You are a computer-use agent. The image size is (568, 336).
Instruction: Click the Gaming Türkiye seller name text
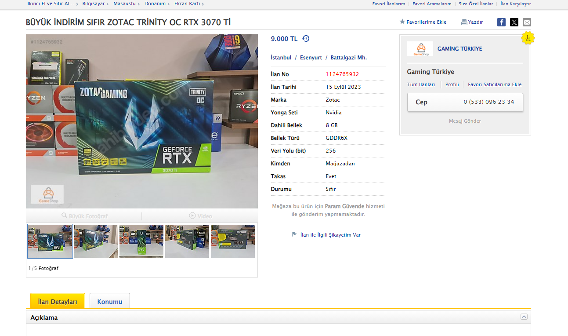[x=431, y=72]
